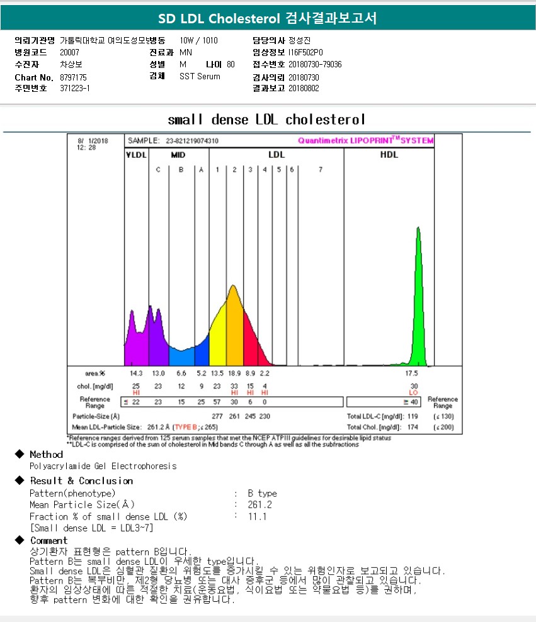Click pattern result 'B type'
536x622 pixels.
tap(262, 494)
